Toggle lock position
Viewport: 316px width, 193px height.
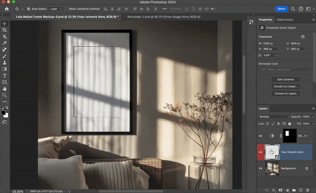click(x=279, y=124)
